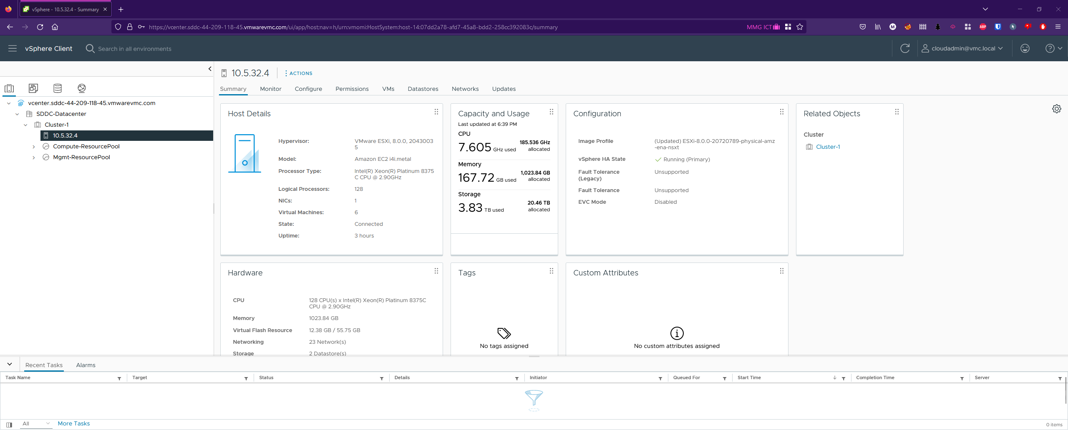The image size is (1068, 430).
Task: Filter the Status column
Action: 382,378
